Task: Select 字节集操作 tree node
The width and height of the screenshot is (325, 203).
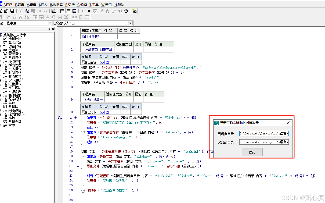Action: pos(16,80)
